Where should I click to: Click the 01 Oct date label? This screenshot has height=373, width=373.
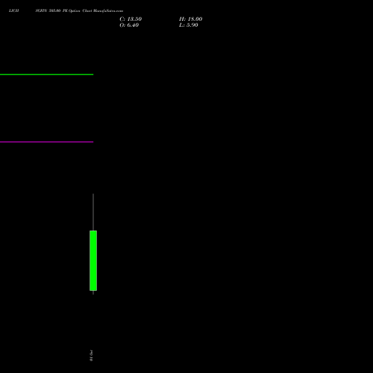click(91, 355)
